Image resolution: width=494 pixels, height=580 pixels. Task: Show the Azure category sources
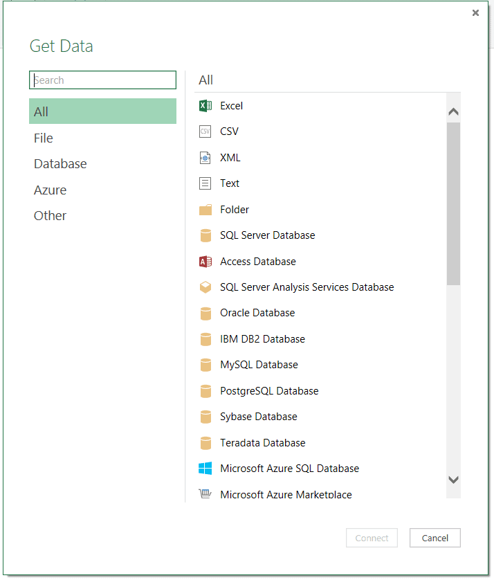(x=50, y=190)
